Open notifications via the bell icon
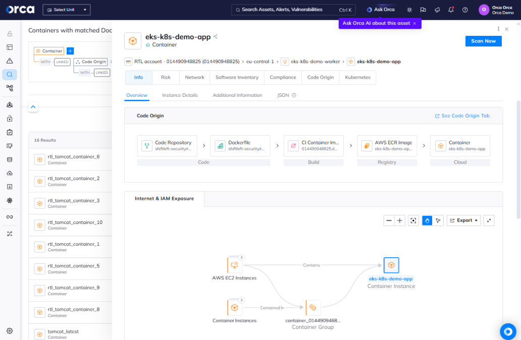Image resolution: width=521 pixels, height=340 pixels. point(451,10)
